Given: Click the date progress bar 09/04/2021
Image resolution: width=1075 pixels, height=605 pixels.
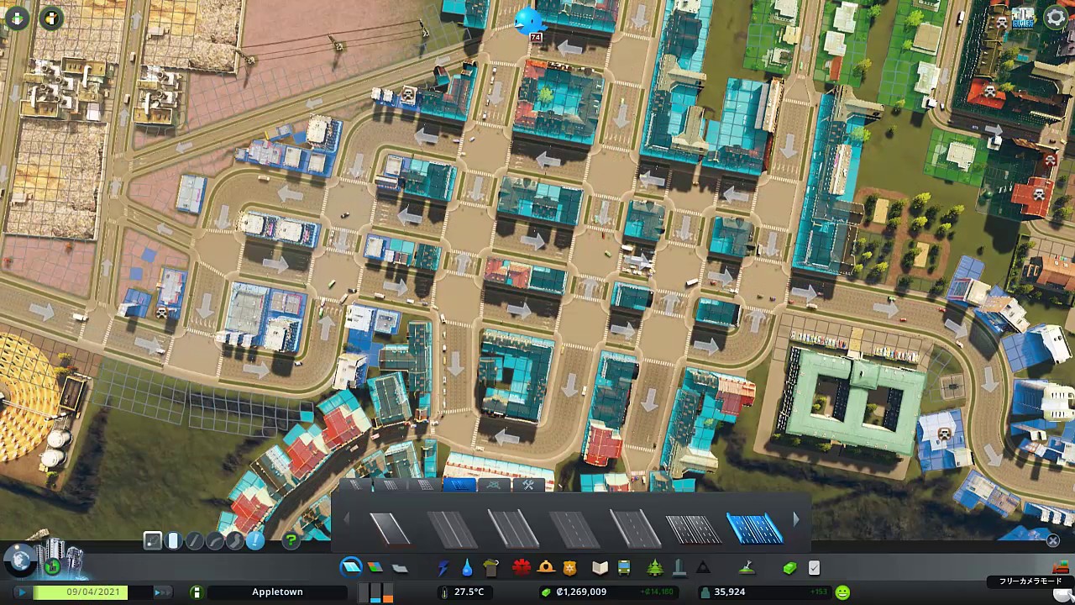Looking at the screenshot, I should click(93, 592).
